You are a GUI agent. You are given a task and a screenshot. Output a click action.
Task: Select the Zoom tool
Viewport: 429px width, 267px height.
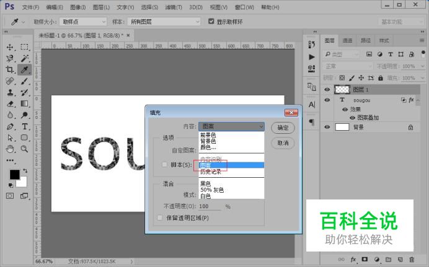(x=24, y=149)
